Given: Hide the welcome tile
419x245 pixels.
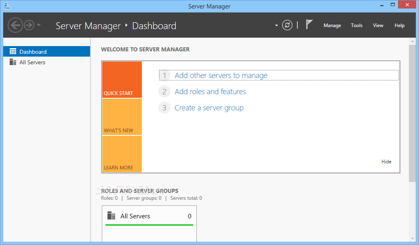Looking at the screenshot, I should coord(386,162).
